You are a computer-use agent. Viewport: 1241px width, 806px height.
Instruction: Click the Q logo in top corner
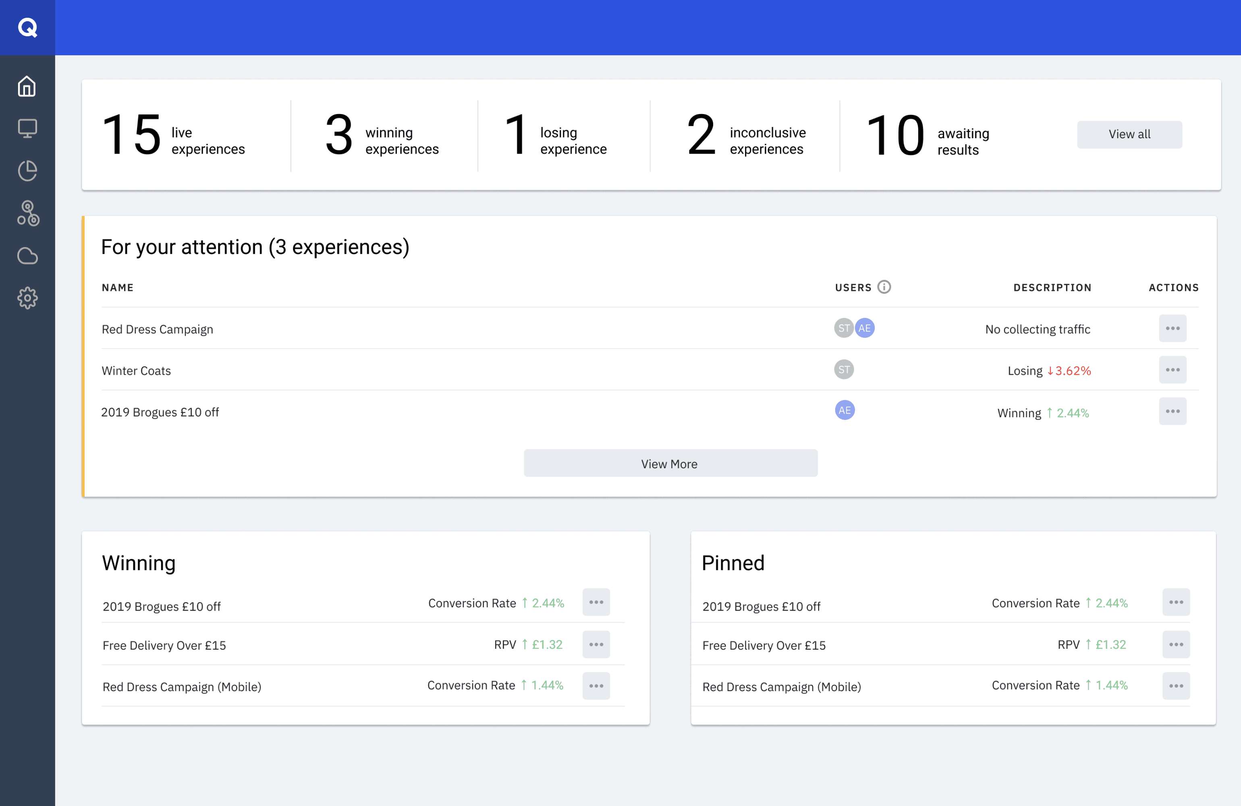click(27, 27)
